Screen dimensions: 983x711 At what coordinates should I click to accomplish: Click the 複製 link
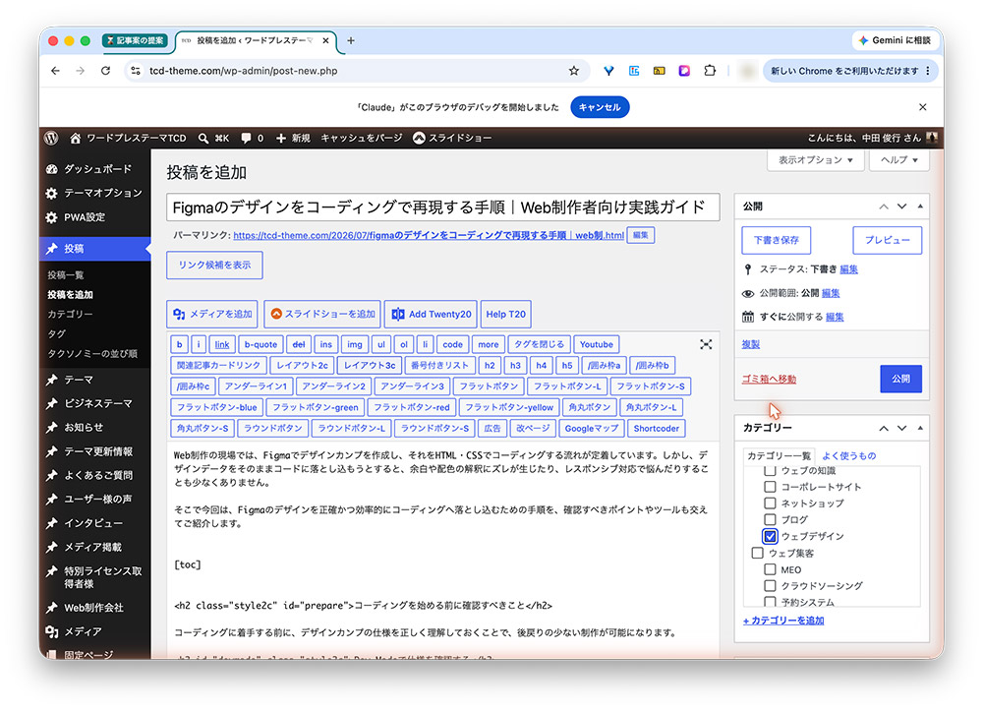tap(750, 344)
